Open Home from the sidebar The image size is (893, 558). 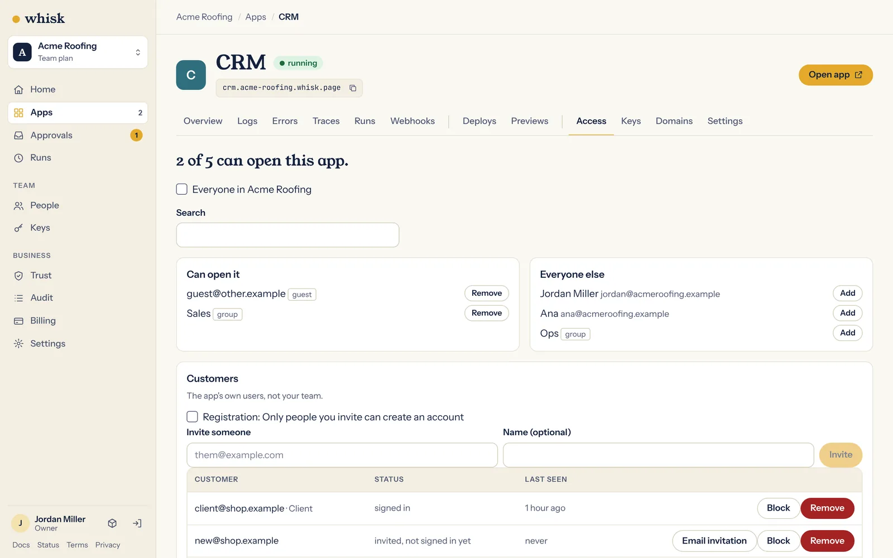point(78,89)
